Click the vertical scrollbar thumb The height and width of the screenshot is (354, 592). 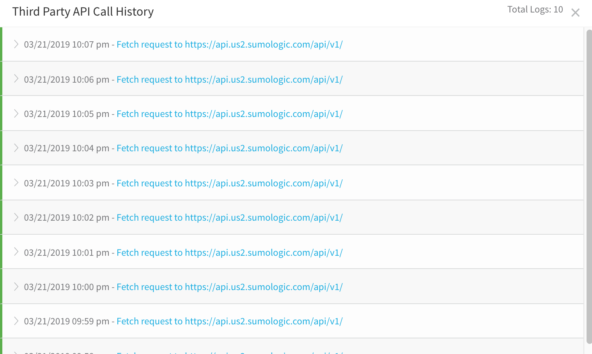pyautogui.click(x=589, y=186)
